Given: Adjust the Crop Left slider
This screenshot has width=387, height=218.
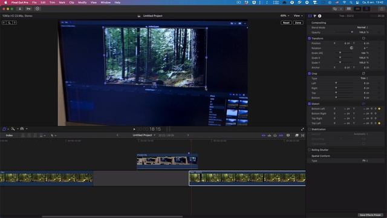Looking at the screenshot, I should [345, 83].
